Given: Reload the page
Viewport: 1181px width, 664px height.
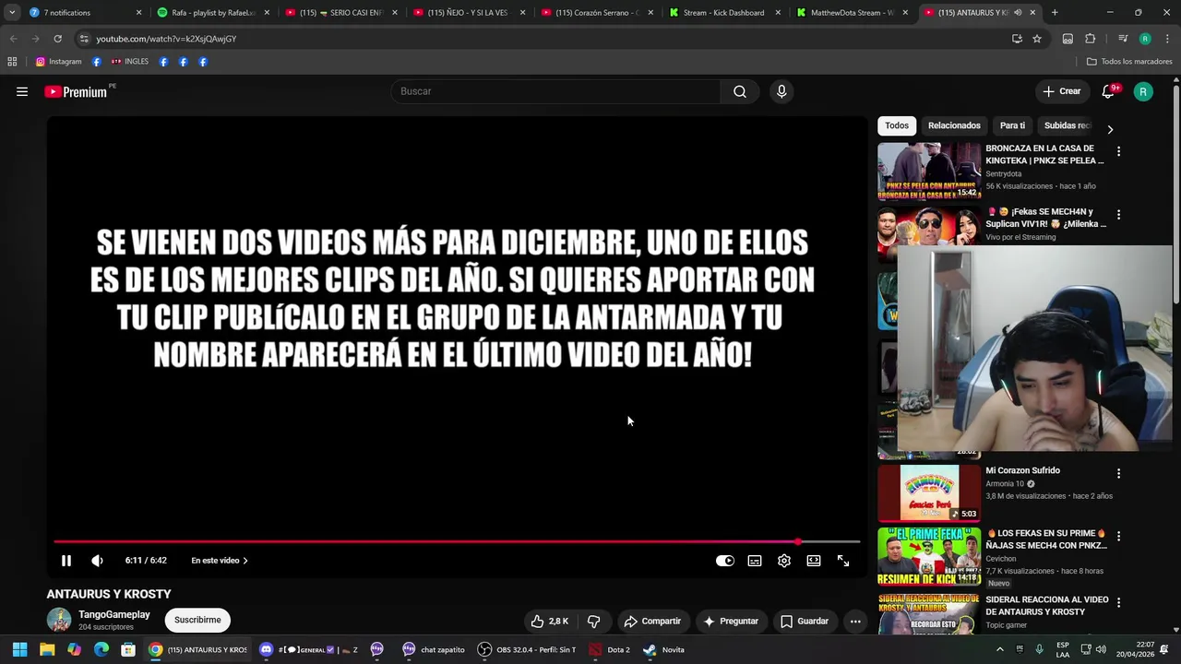Looking at the screenshot, I should click(57, 39).
